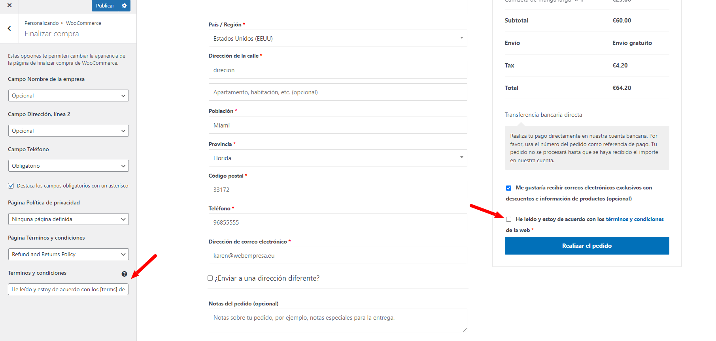Click the Dirección de la calle field
Image resolution: width=716 pixels, height=341 pixels.
[338, 70]
